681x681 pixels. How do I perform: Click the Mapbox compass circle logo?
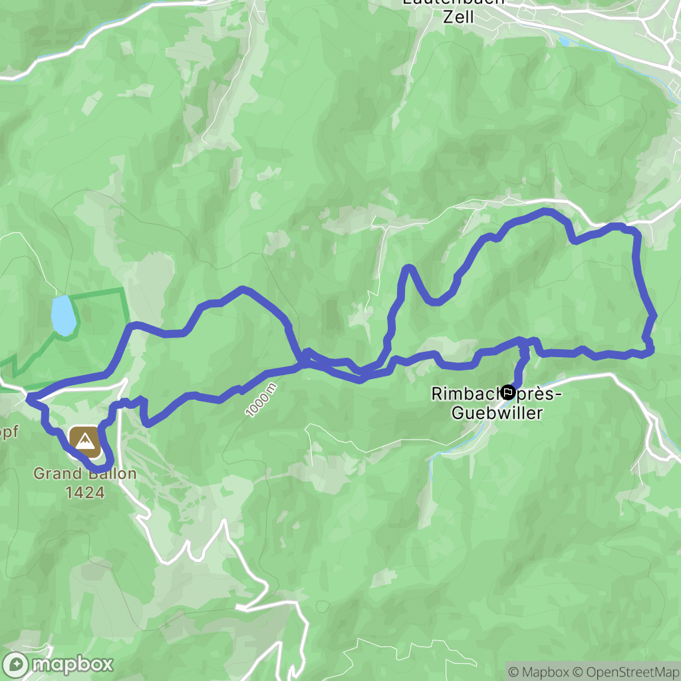pyautogui.click(x=15, y=665)
